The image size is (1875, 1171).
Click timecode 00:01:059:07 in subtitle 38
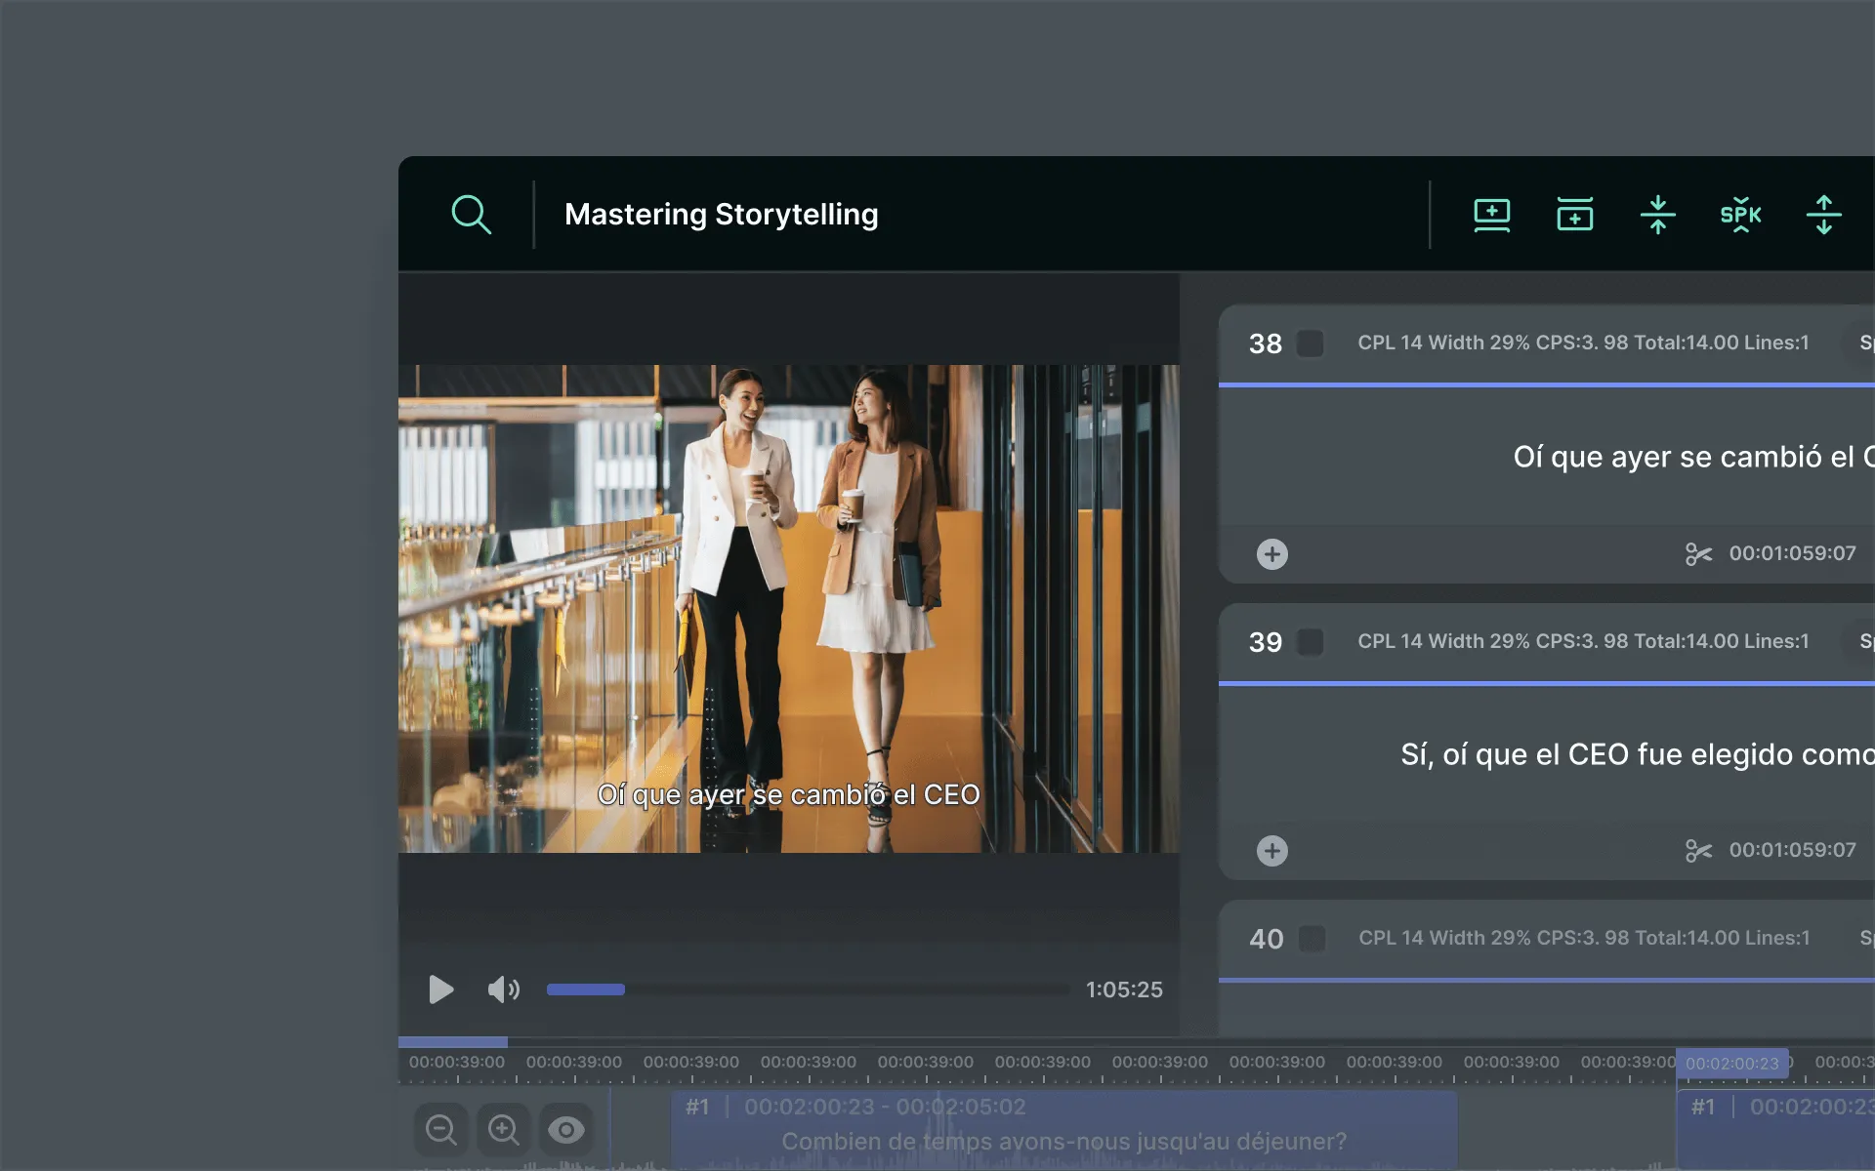pyautogui.click(x=1792, y=553)
